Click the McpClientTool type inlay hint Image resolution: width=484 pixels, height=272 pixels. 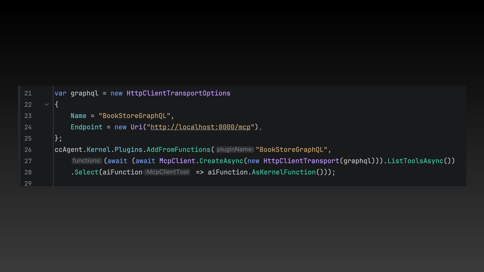coord(167,172)
